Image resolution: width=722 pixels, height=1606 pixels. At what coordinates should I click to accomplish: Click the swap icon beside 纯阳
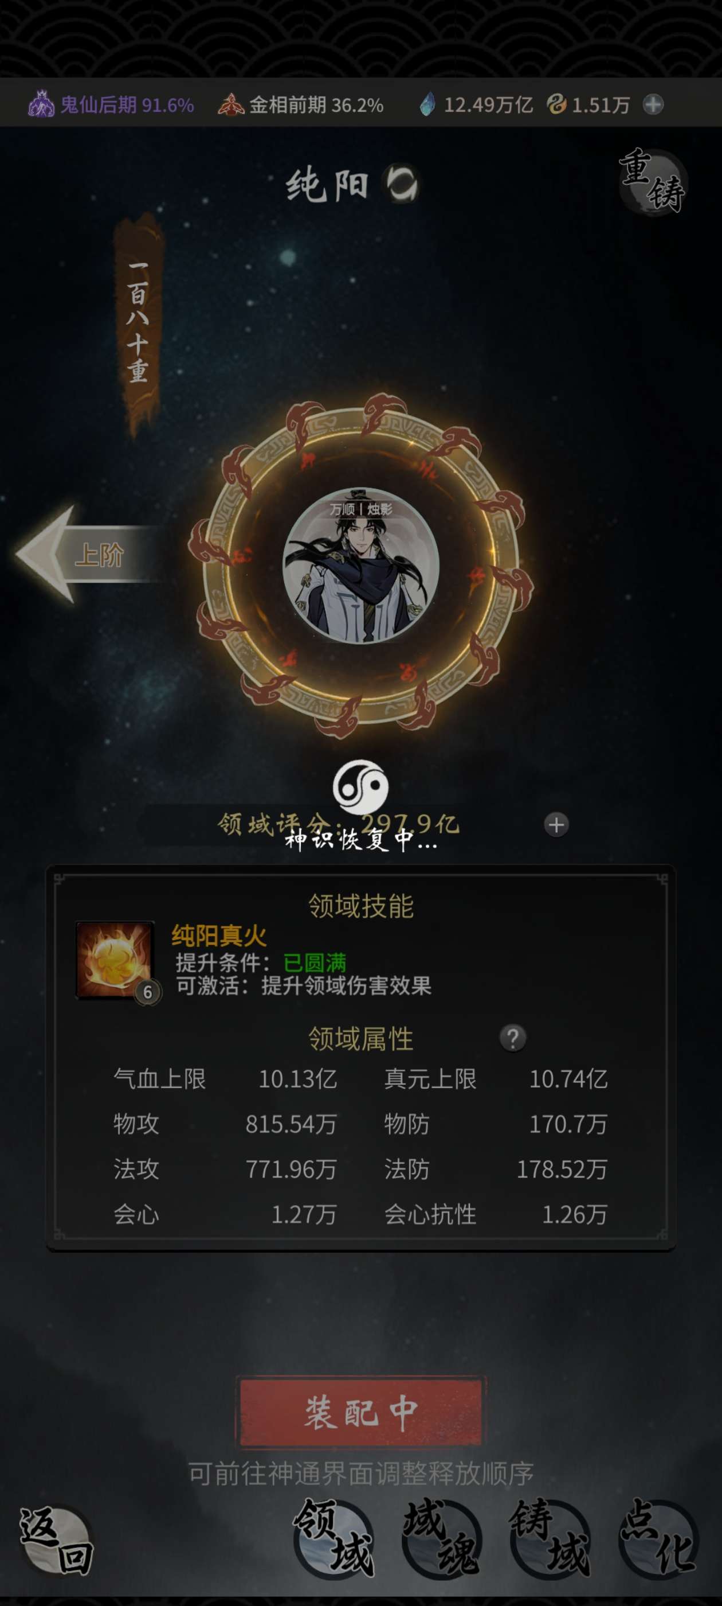(x=402, y=184)
